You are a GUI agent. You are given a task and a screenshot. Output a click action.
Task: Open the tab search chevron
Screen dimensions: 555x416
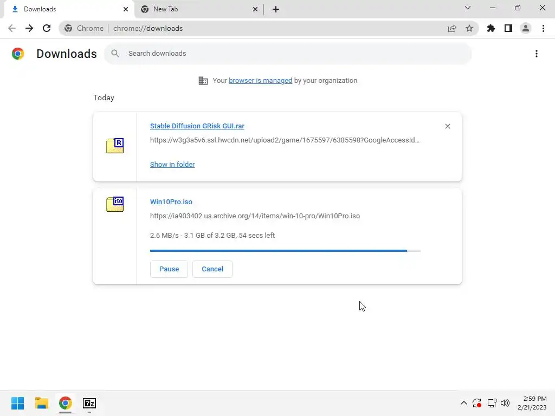[468, 8]
